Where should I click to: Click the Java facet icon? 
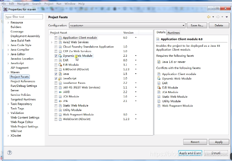point(60,74)
